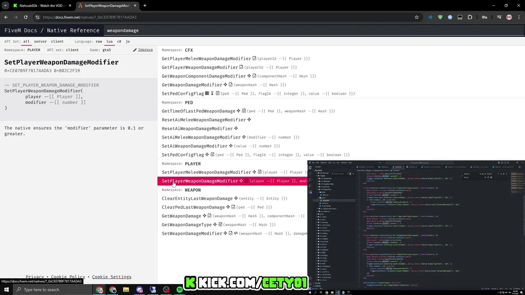Click the taskbar 'Type here to search' box

[53, 290]
